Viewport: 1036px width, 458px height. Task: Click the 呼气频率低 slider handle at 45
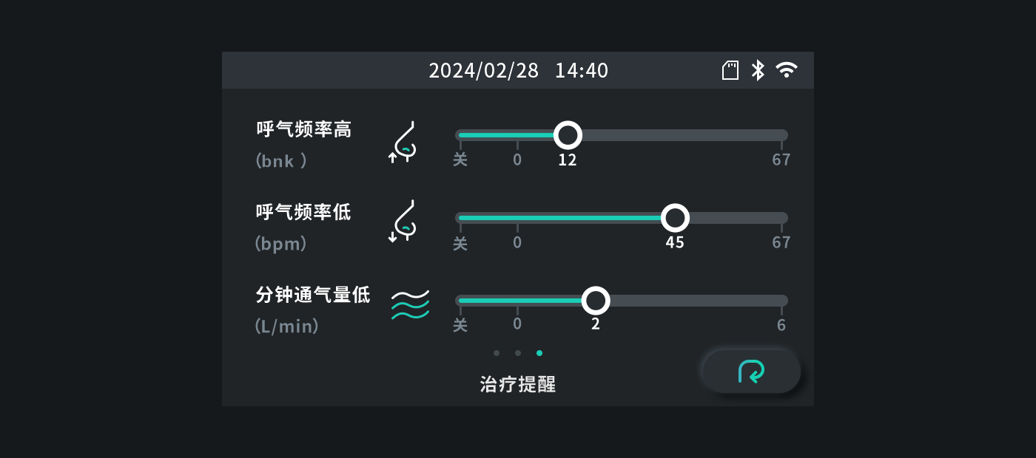click(x=674, y=218)
